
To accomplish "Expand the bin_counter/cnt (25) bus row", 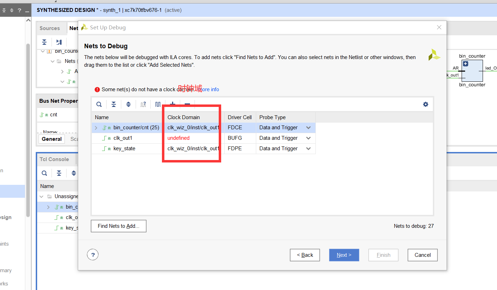I will coord(96,128).
